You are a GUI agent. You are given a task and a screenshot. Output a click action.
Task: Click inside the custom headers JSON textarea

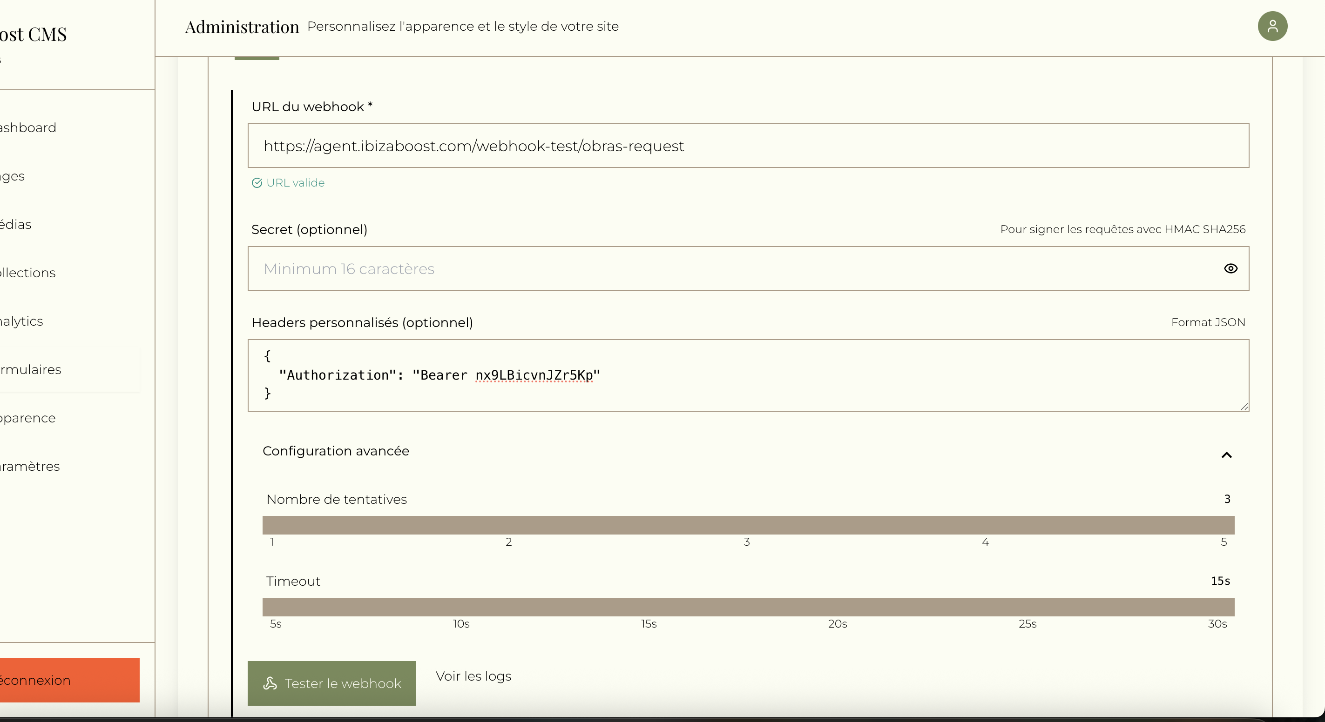pos(748,375)
